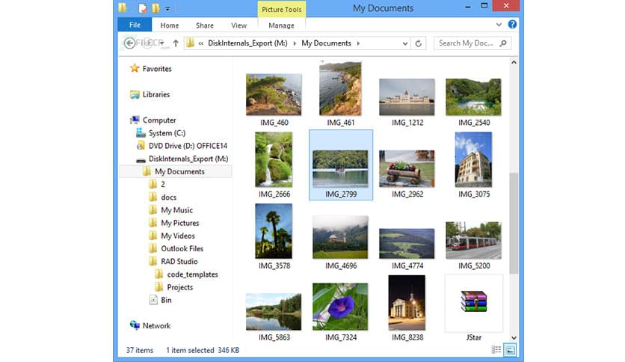The image size is (625, 362).
Task: Click the Help question mark icon
Action: (x=512, y=25)
